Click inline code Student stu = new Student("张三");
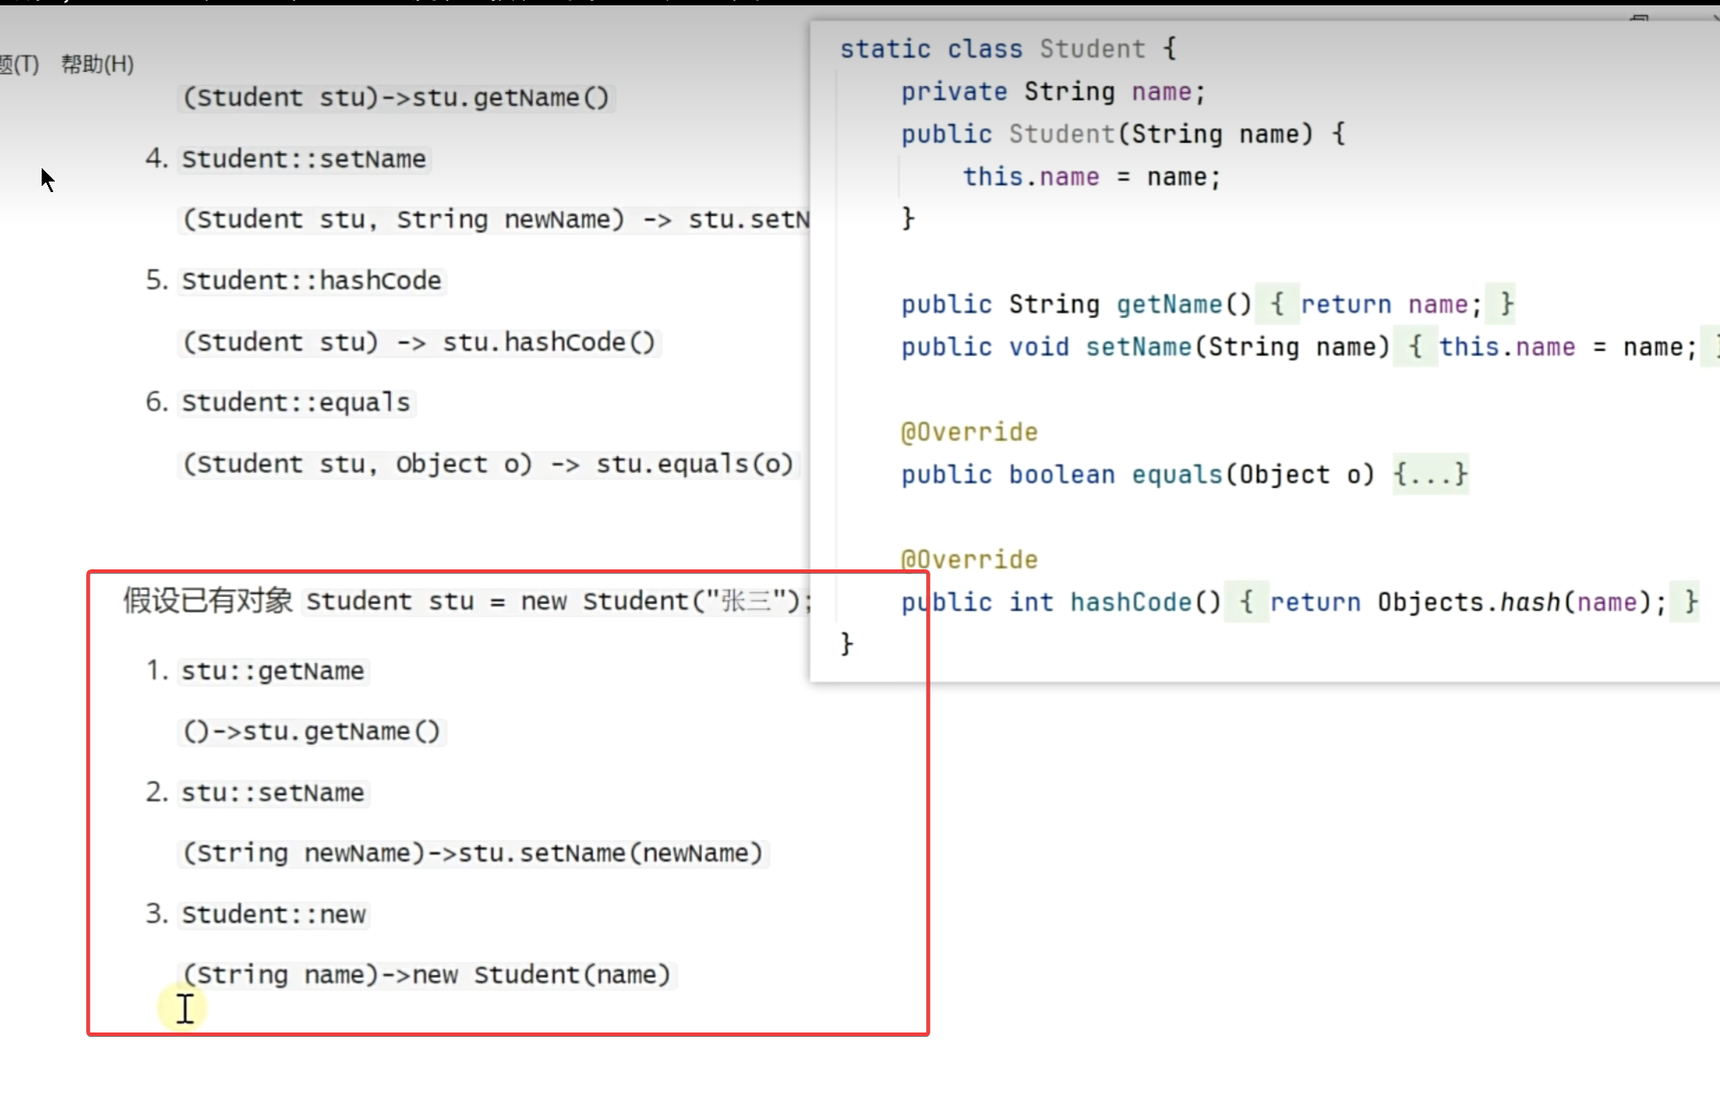The image size is (1720, 1098). click(x=558, y=601)
